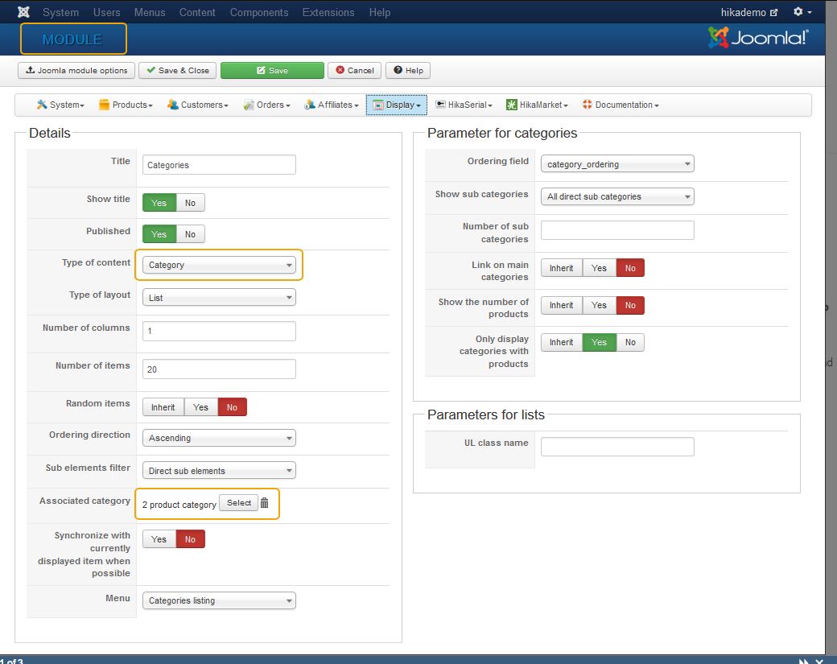Click the Cancel button
The height and width of the screenshot is (664, 837).
coord(354,71)
